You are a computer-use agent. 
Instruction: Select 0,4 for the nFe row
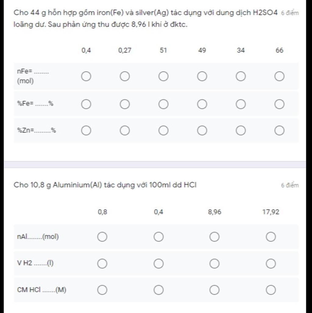coord(86,76)
